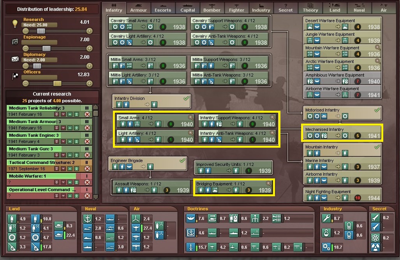
Task: Open magnifier for Mountain Warfare Equipment
Action: click(378, 47)
